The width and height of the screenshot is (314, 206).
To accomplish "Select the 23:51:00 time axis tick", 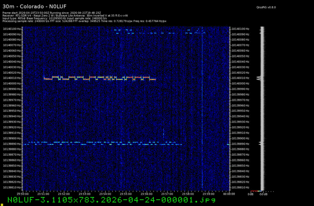I will (43, 193).
